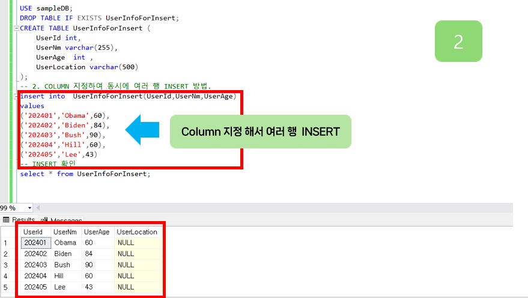The height and width of the screenshot is (298, 528).
Task: Collapse the insert into statement block
Action: (x=16, y=97)
